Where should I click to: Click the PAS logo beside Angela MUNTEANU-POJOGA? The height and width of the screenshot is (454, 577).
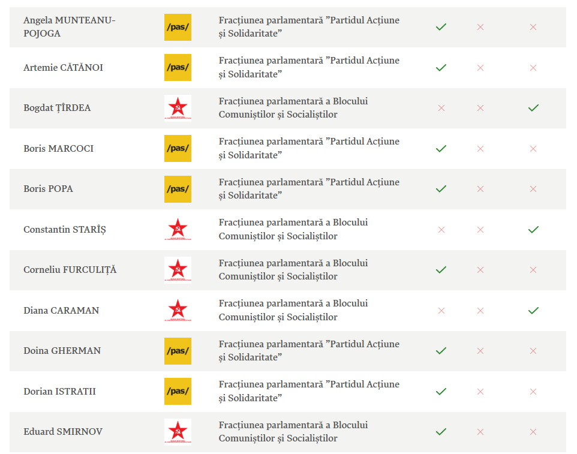(x=178, y=27)
